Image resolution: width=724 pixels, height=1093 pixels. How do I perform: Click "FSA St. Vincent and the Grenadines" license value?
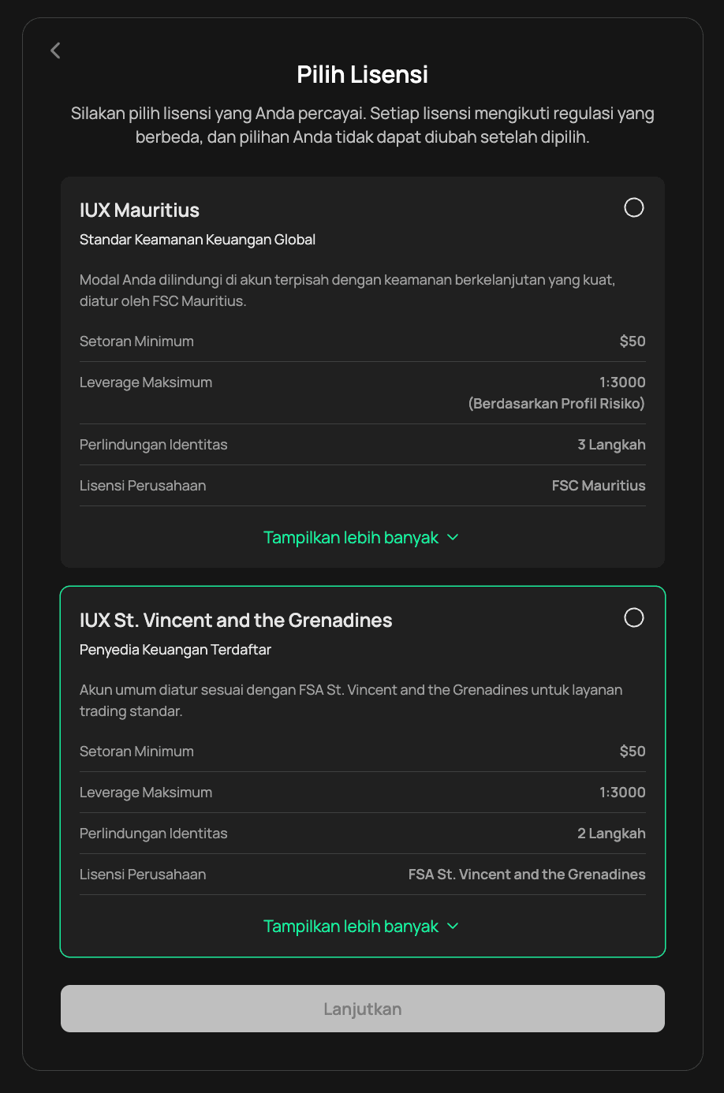pyautogui.click(x=527, y=875)
